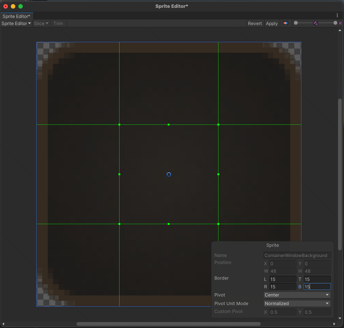Click the Border L input field

click(282, 279)
